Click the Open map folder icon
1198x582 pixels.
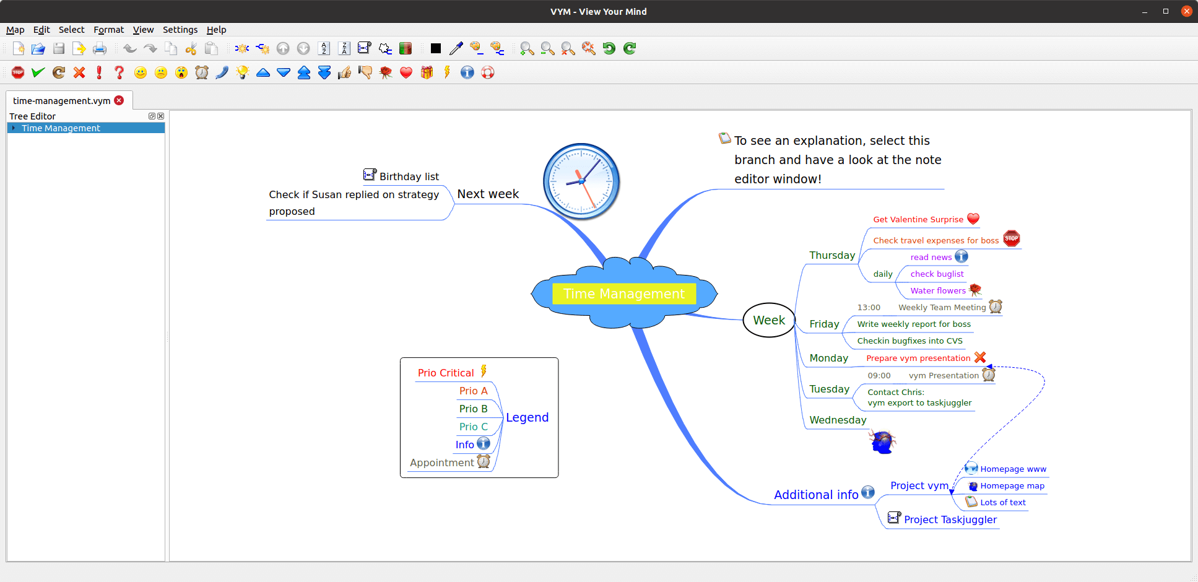[x=38, y=48]
